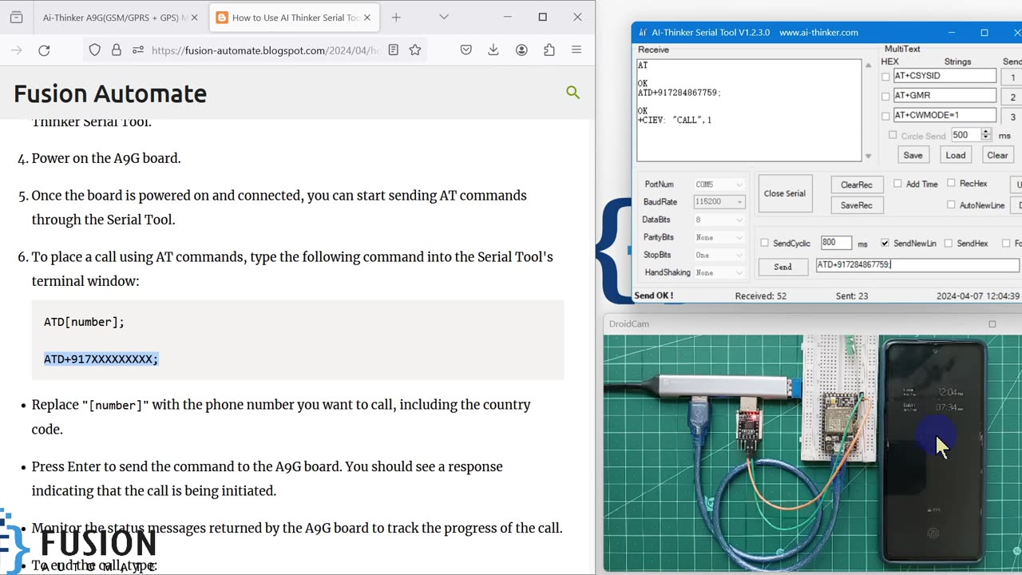Switch to the Ai-Thinker A9G tab
Viewport: 1022px width, 575px height.
click(x=116, y=17)
